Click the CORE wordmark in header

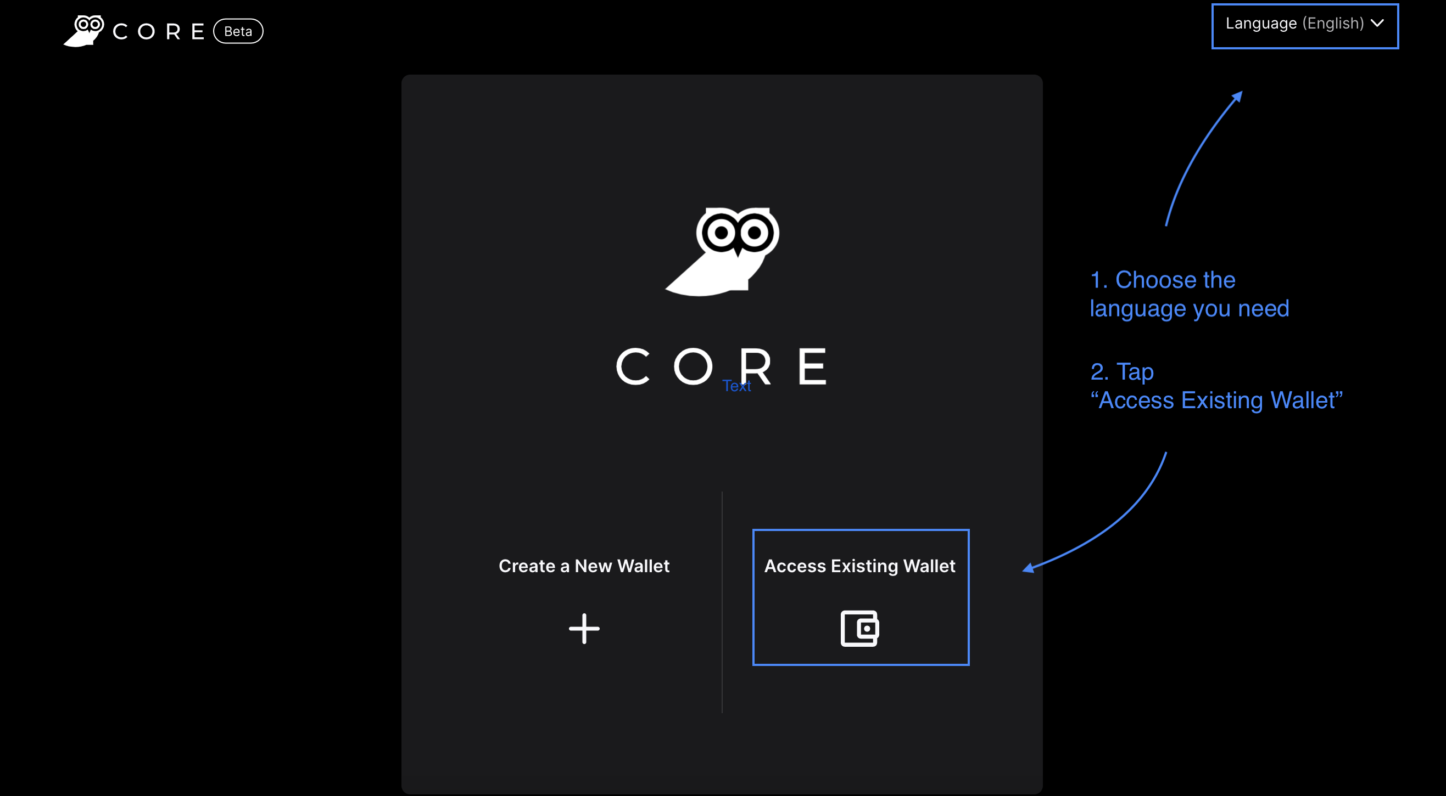[x=159, y=31]
